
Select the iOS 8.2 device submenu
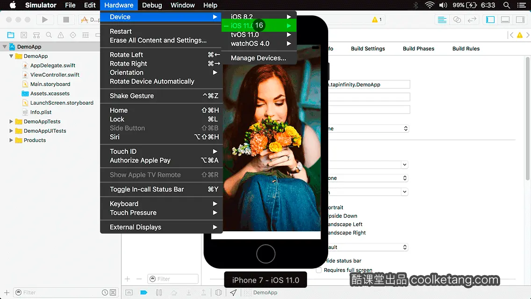point(259,16)
